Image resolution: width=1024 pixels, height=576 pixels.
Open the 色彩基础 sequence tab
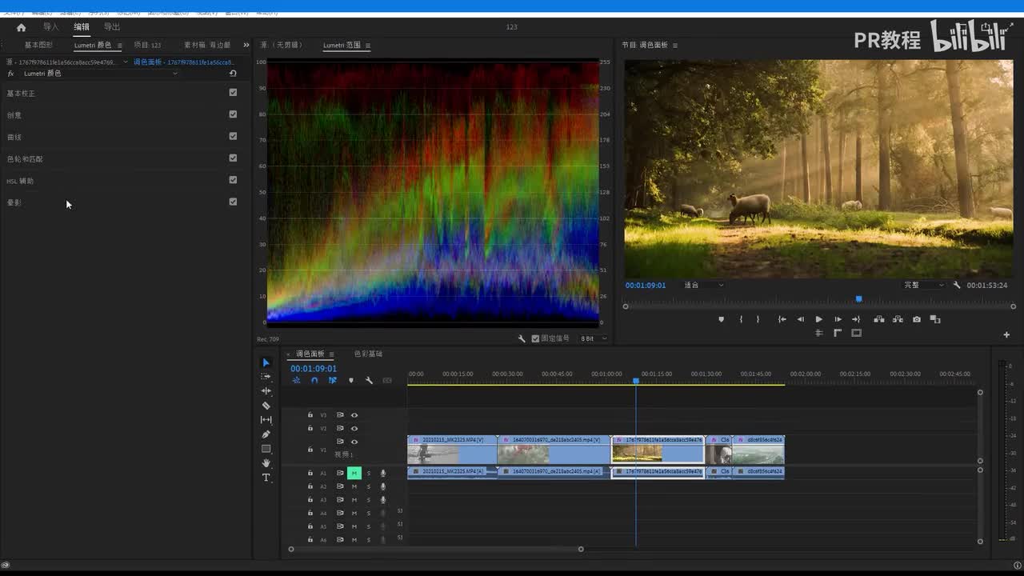pos(368,354)
